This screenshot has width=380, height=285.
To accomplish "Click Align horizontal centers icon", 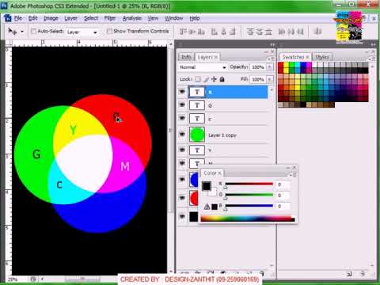I will click(x=223, y=32).
